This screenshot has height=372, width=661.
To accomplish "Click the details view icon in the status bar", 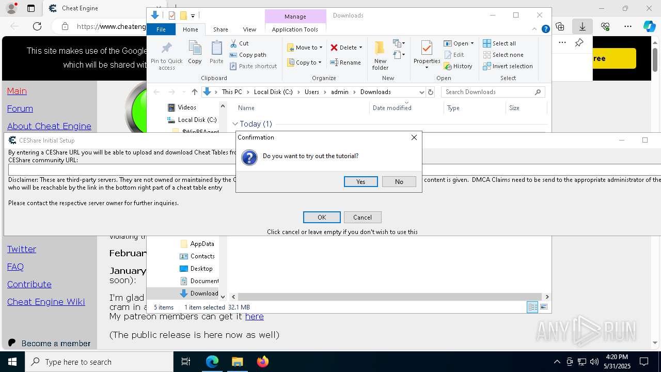I will tap(532, 307).
